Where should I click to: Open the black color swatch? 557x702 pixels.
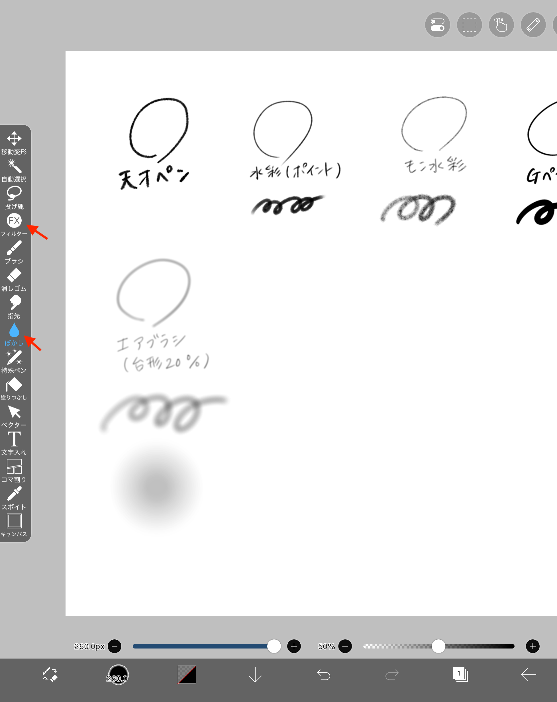click(187, 674)
